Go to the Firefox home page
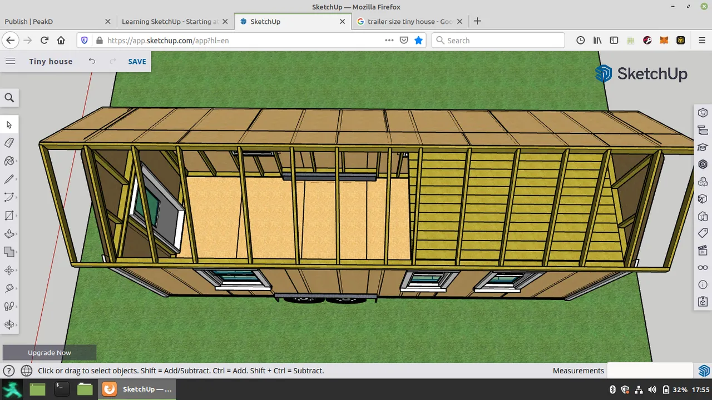 pyautogui.click(x=61, y=41)
